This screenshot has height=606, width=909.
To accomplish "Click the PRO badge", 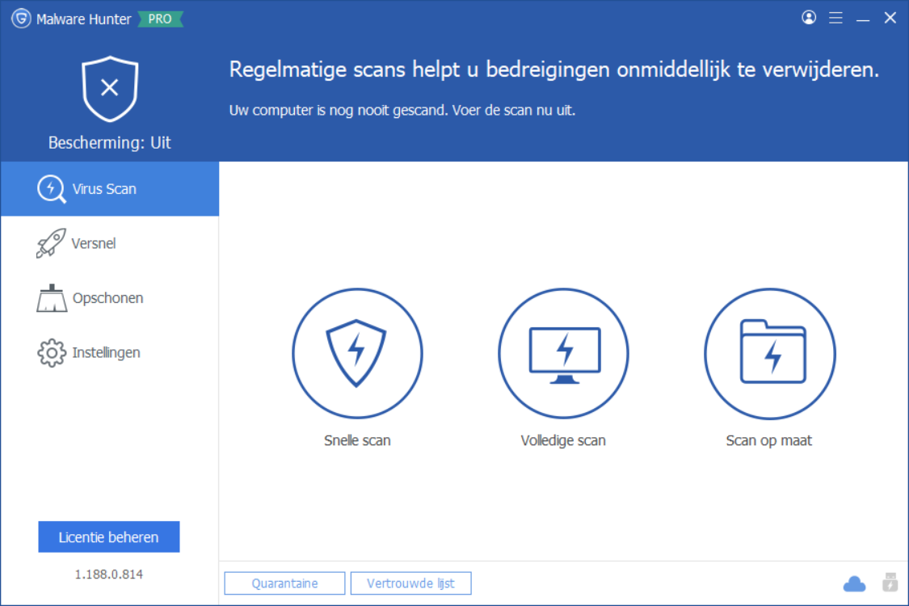I will pyautogui.click(x=160, y=19).
